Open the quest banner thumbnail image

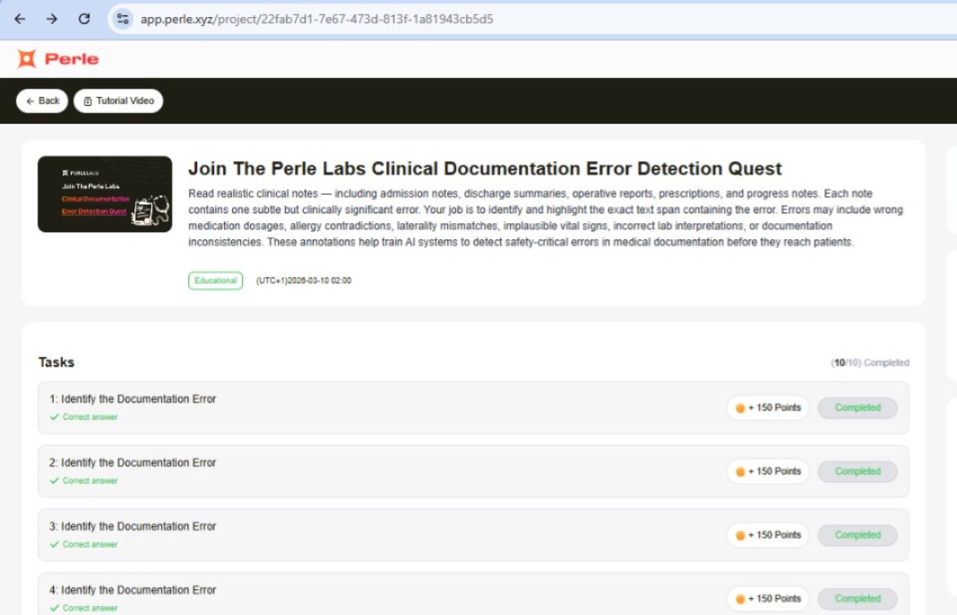105,195
